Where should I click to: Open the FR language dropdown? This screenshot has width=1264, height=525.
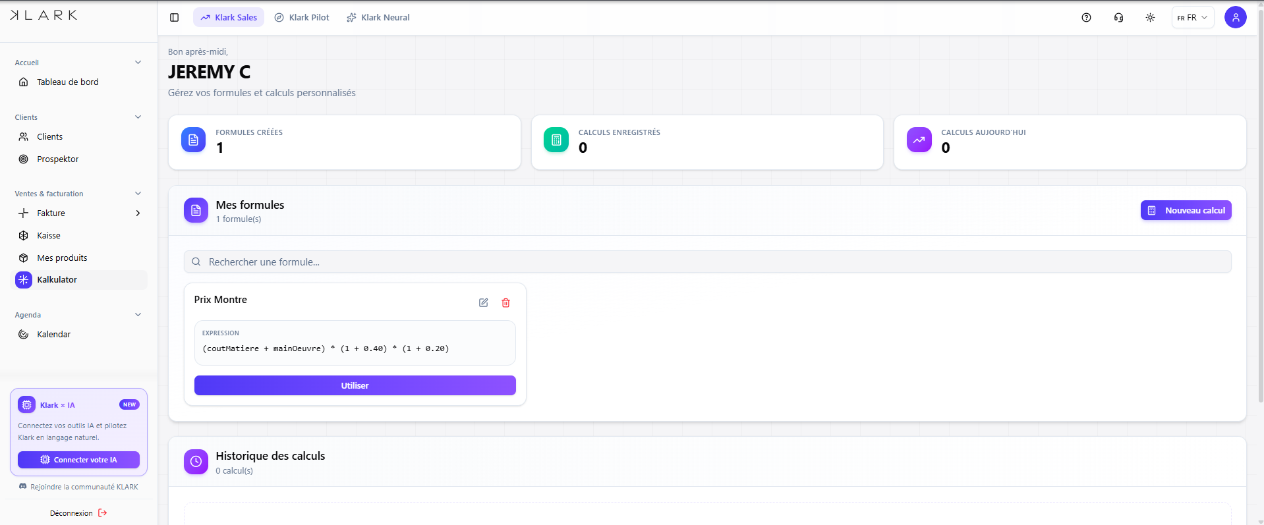coord(1192,18)
